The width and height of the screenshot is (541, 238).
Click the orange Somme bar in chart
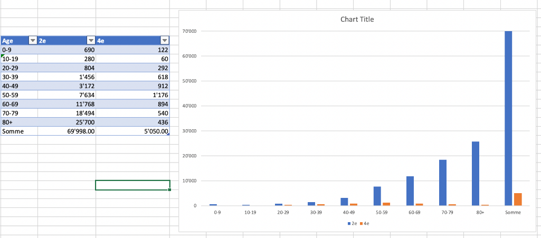[x=517, y=199]
